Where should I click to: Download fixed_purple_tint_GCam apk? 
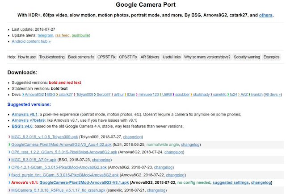tap(65, 175)
